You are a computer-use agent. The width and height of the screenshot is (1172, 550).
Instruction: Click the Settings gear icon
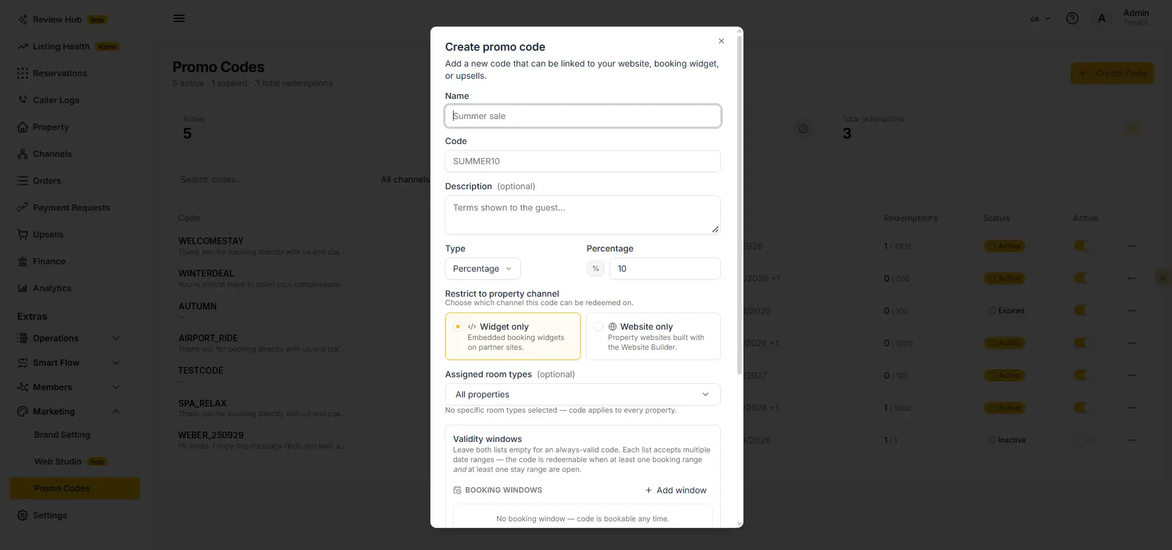coord(23,515)
